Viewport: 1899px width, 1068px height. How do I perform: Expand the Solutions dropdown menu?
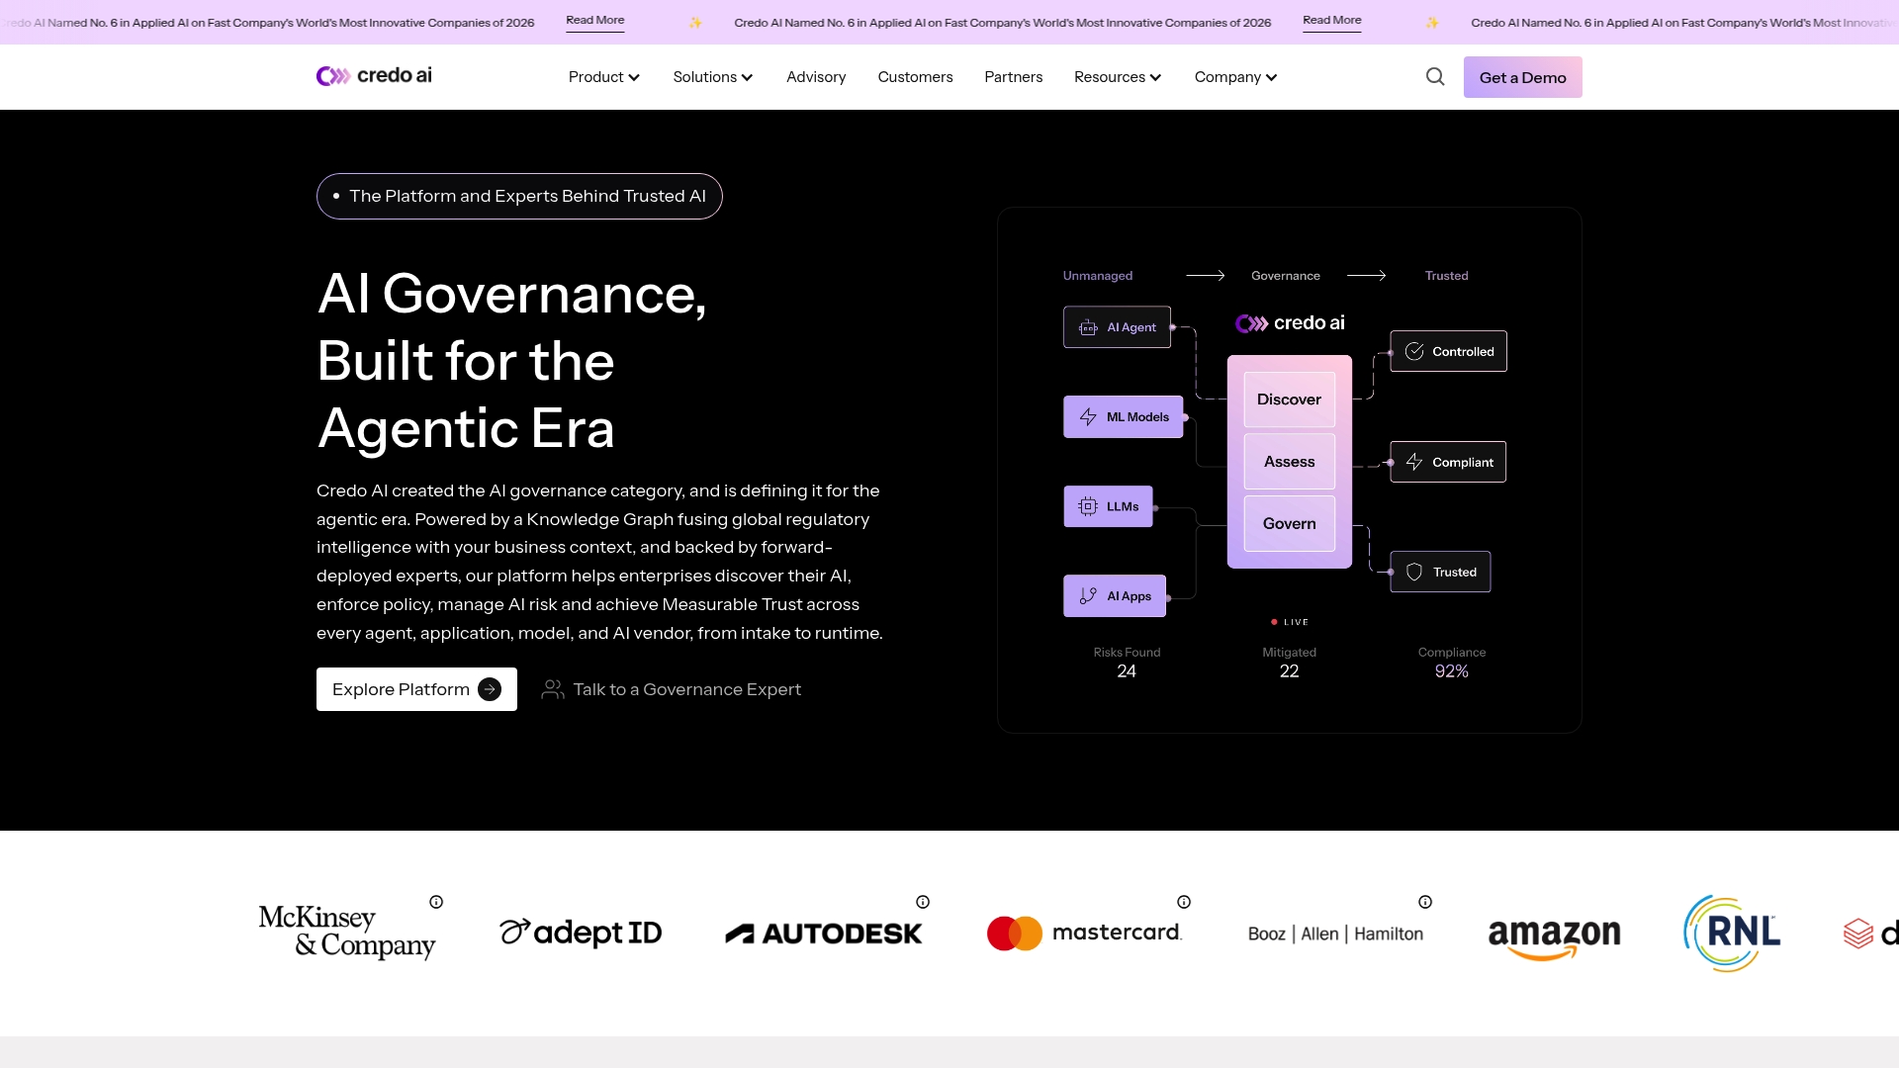713,77
